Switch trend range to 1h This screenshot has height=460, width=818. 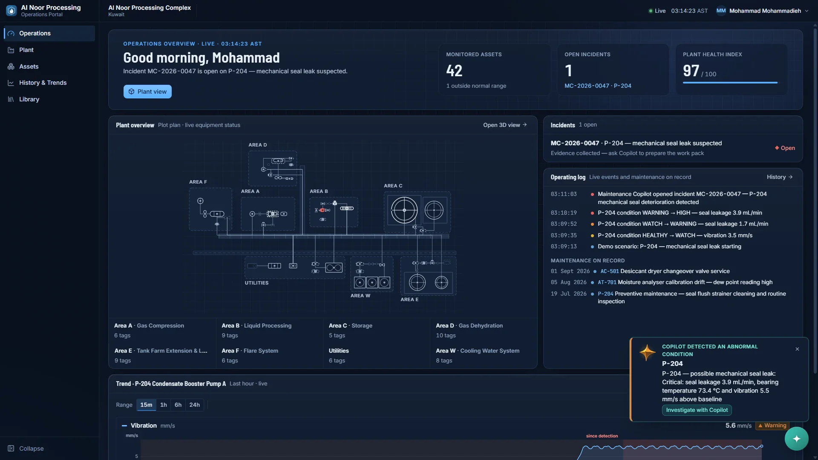coord(164,405)
